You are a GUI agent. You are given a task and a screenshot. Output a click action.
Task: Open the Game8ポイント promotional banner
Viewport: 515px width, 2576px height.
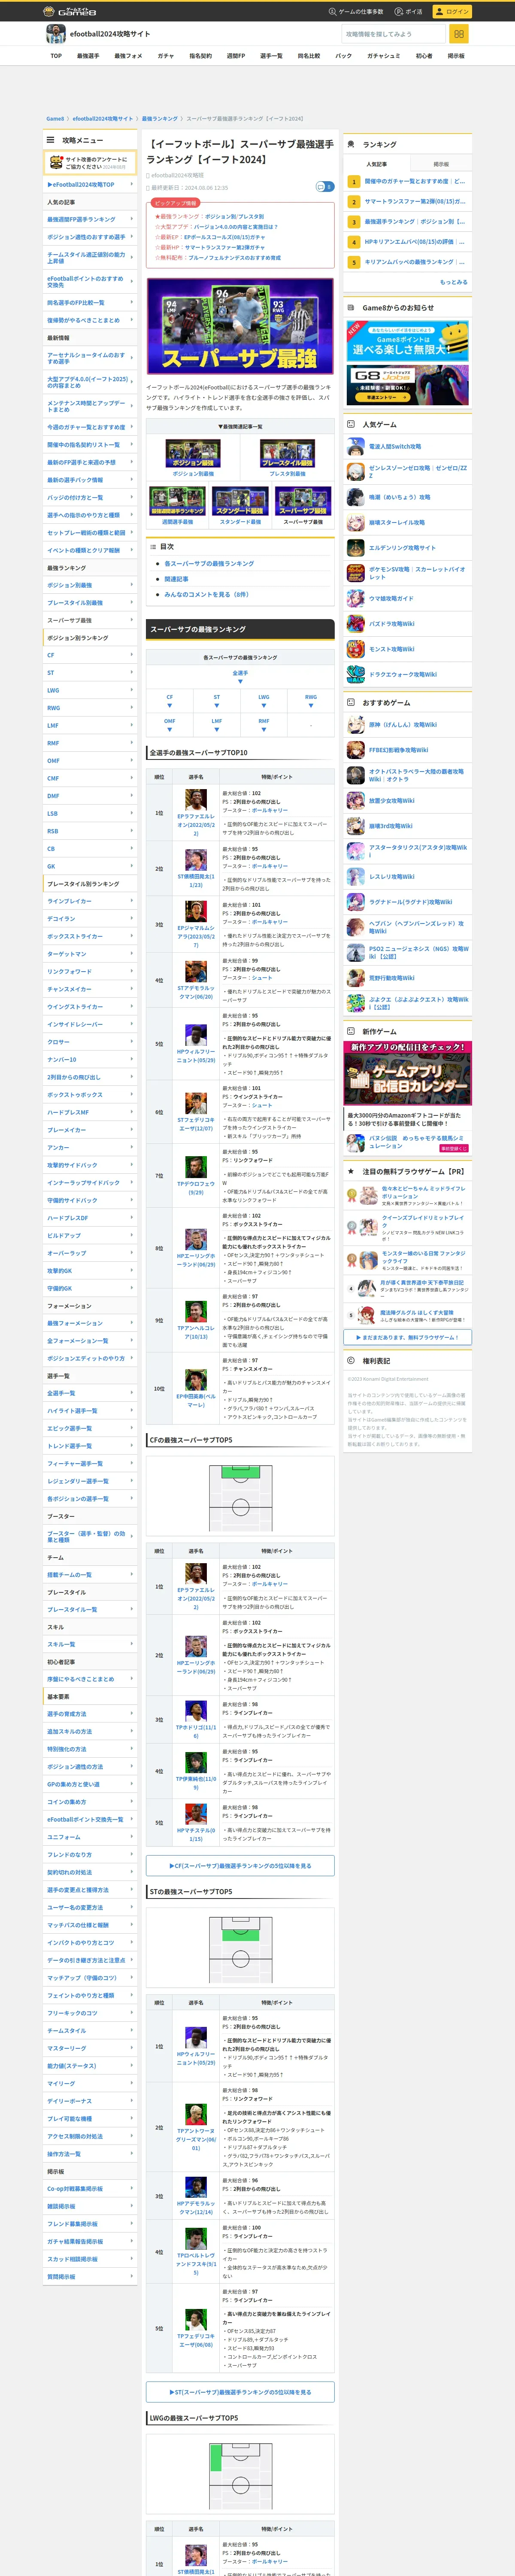pos(408,340)
